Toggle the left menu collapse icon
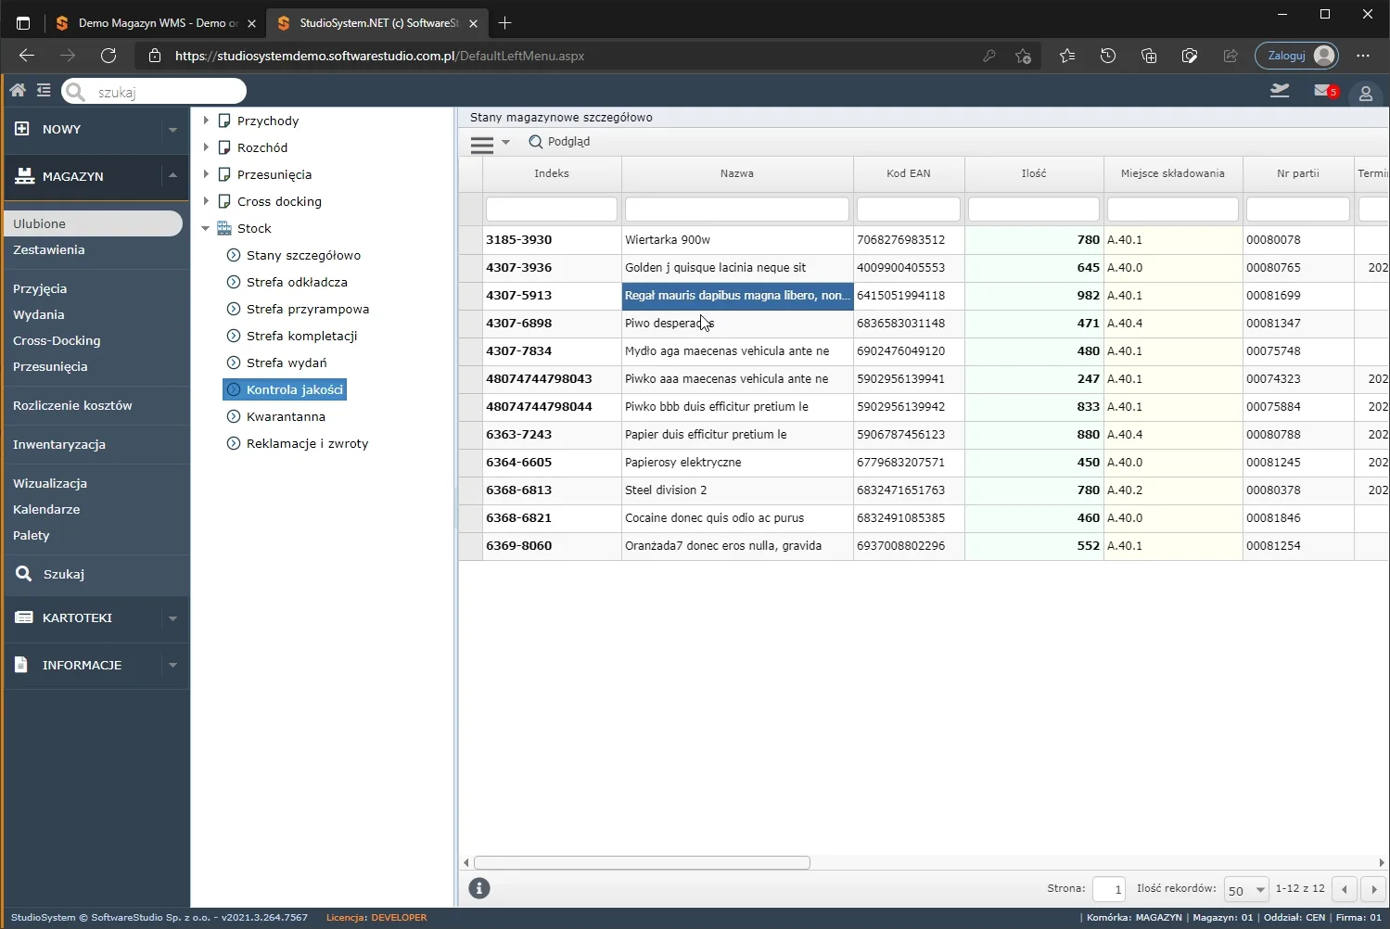 click(44, 90)
